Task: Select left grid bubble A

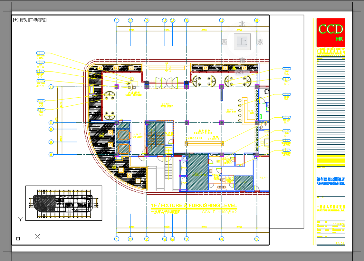Action: 51,154
